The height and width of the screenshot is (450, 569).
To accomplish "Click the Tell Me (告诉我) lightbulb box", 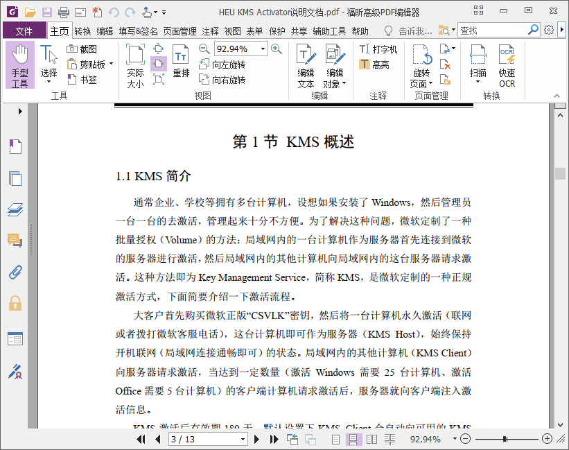I will (409, 31).
